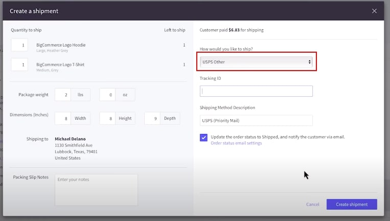This screenshot has height=221, width=390.
Task: Click the Depth dimension field
Action: [152, 118]
